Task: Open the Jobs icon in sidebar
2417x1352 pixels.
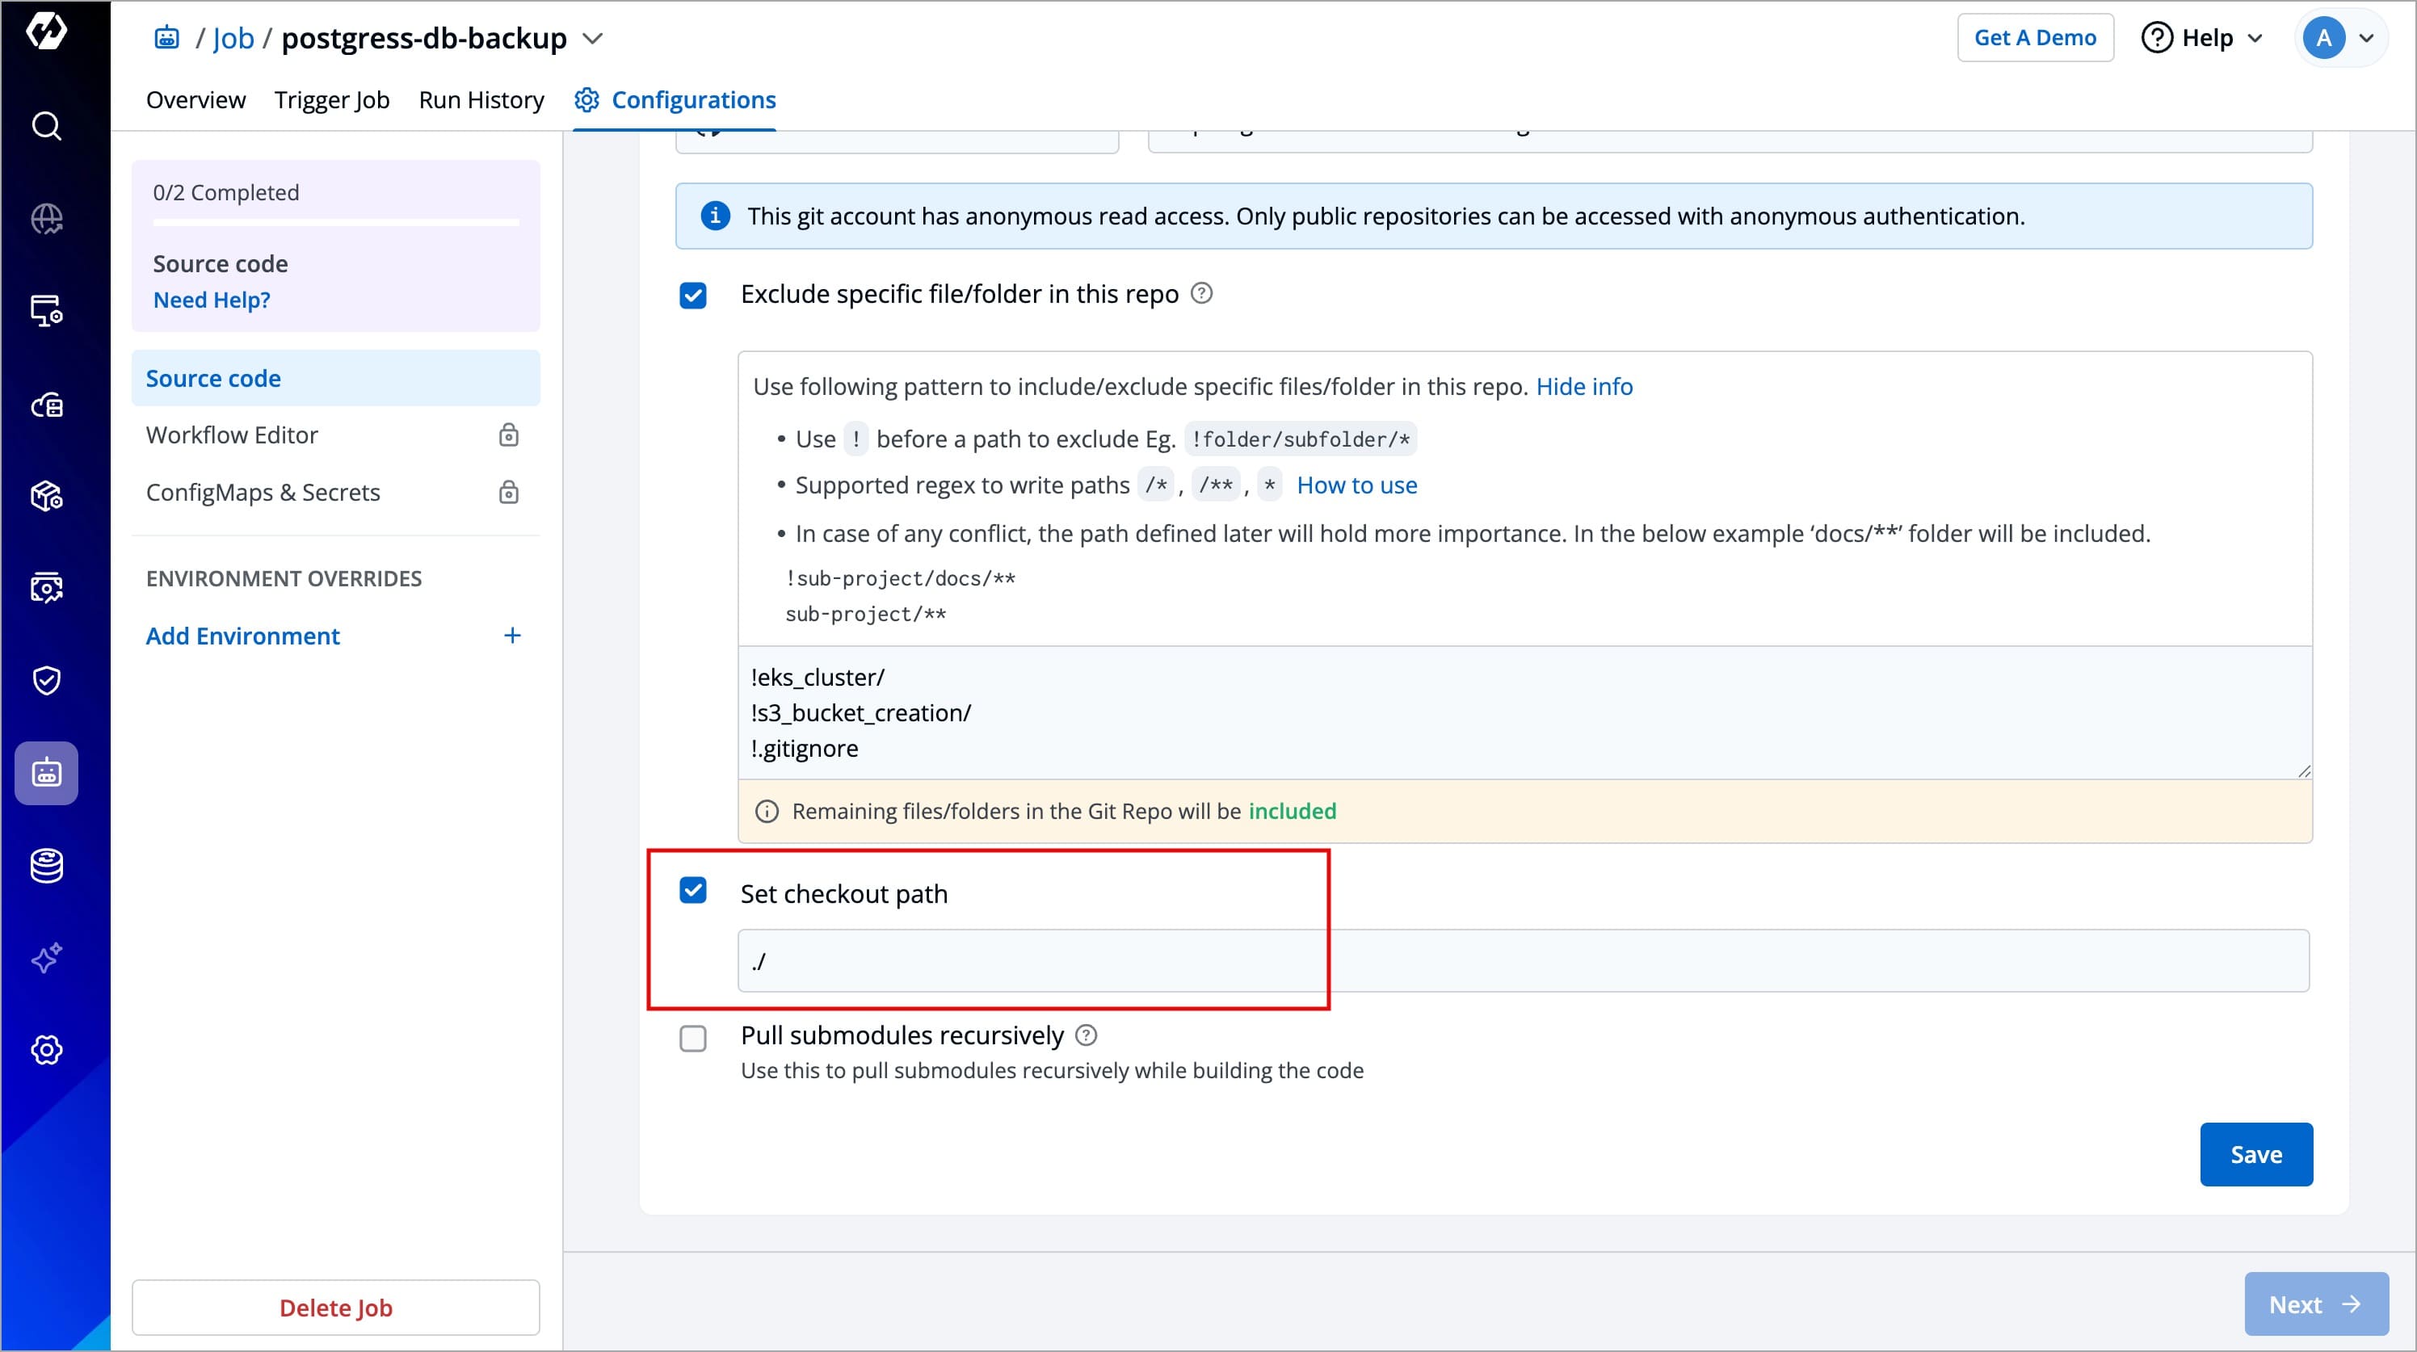Action: 46,773
